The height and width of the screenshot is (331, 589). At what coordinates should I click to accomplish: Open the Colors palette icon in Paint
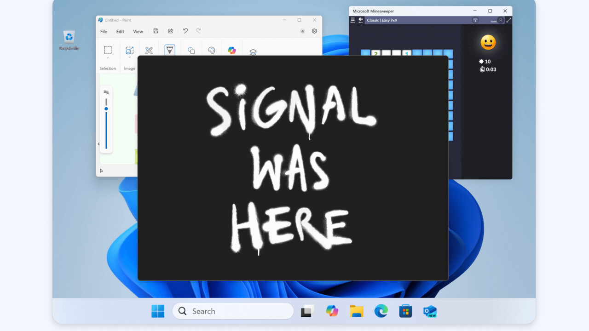pyautogui.click(x=212, y=51)
